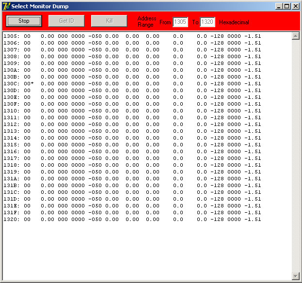Click the -1.51 value in row 1305

click(x=253, y=36)
